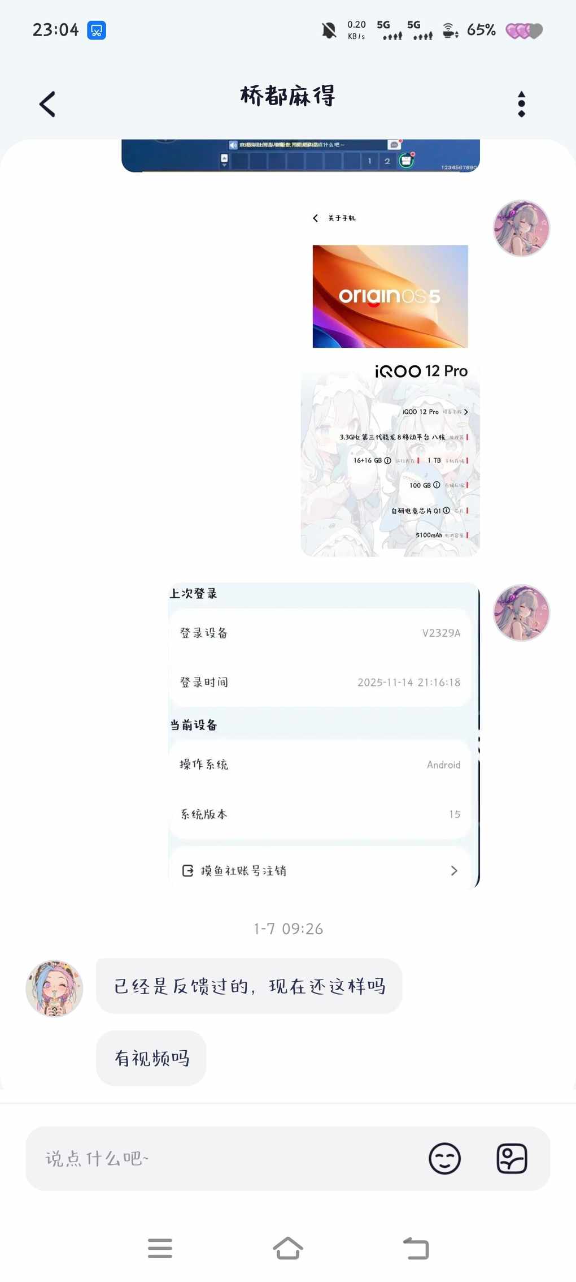Image resolution: width=576 pixels, height=1282 pixels.
Task: Open the three-dot more options menu
Action: (x=521, y=104)
